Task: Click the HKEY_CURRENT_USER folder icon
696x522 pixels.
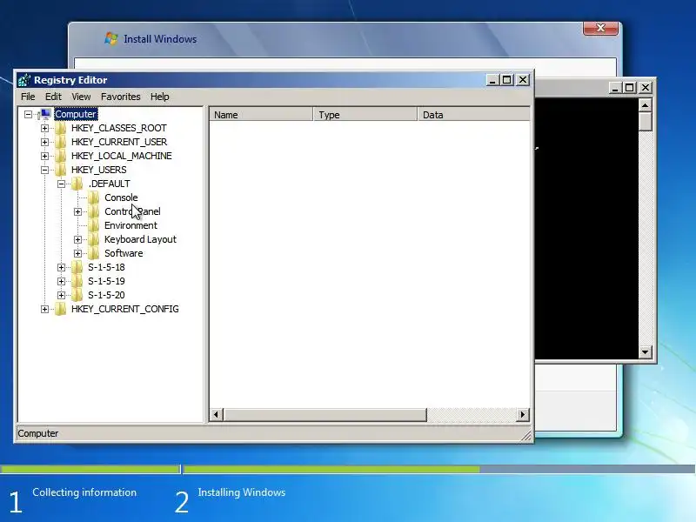Action: [x=60, y=142]
